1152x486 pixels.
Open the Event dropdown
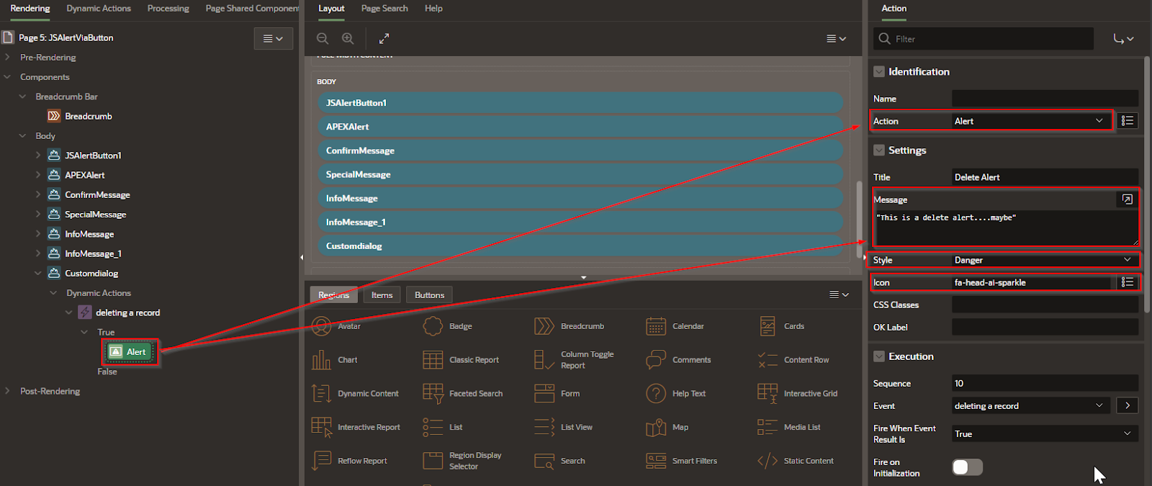pyautogui.click(x=1032, y=405)
